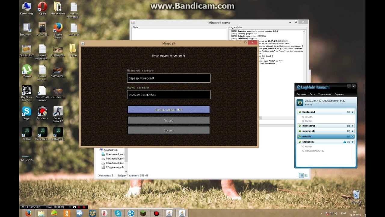Open Bandicam overlay dropdown arrow
Viewport: 385px width, 217px height.
(x=70, y=207)
